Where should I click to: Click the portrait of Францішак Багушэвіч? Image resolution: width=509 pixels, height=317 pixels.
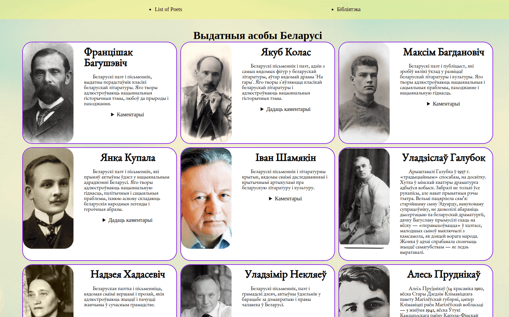[48, 93]
